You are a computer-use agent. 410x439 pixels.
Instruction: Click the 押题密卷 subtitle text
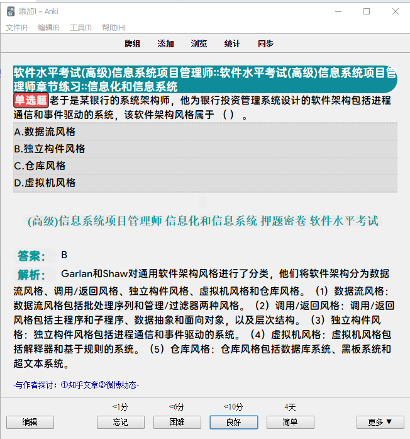click(x=283, y=221)
